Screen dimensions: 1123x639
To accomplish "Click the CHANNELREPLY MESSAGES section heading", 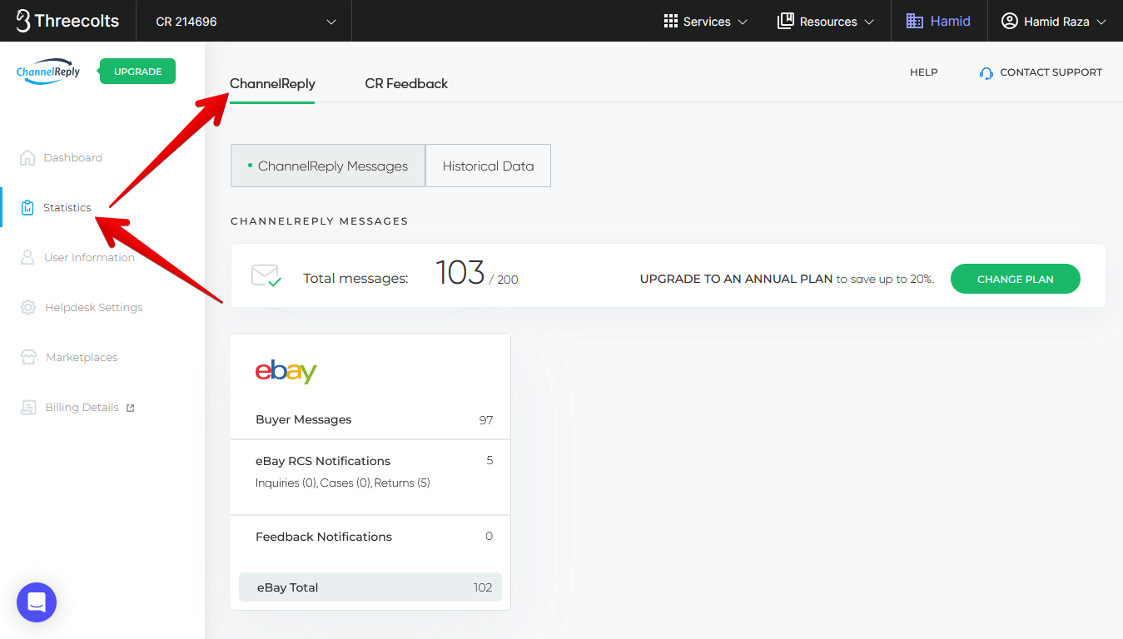I will 320,221.
